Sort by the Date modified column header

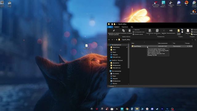165,43
